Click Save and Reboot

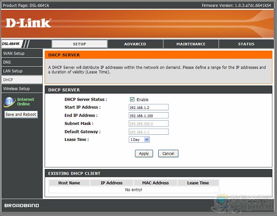point(21,115)
